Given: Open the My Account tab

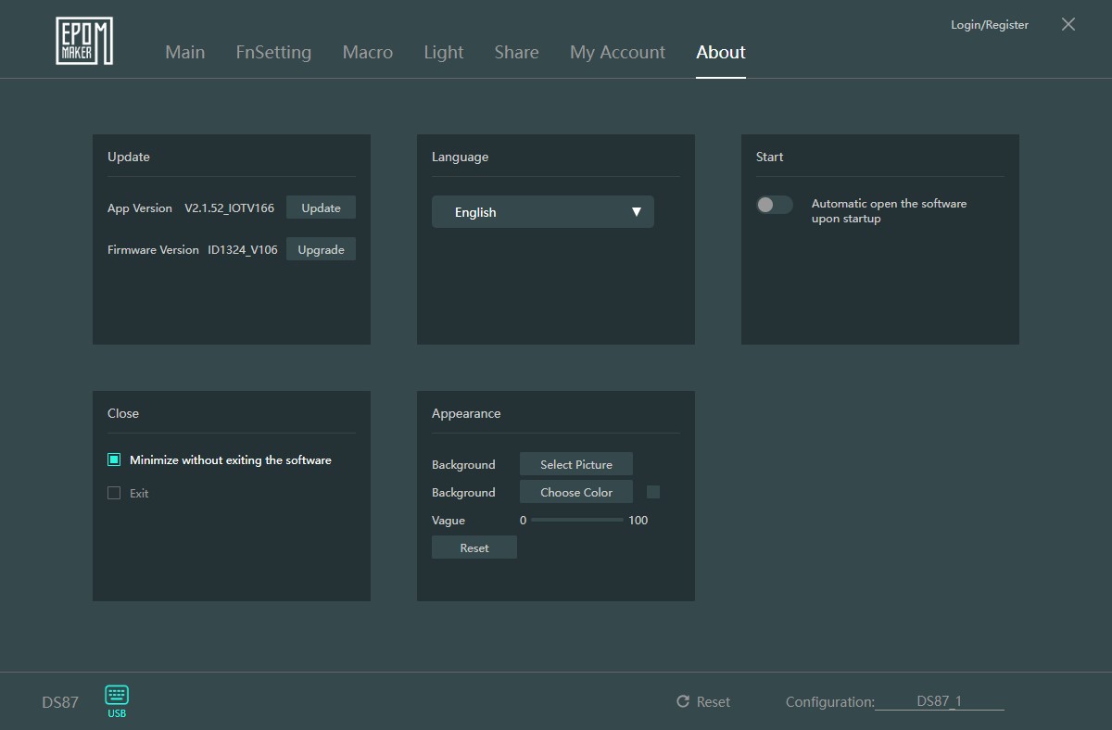Looking at the screenshot, I should 617,52.
